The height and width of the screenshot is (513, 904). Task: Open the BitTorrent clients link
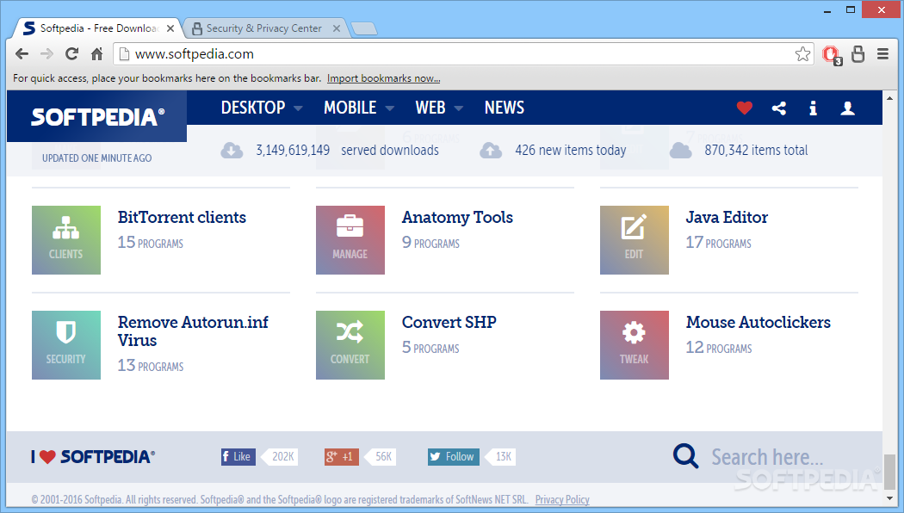click(x=182, y=217)
